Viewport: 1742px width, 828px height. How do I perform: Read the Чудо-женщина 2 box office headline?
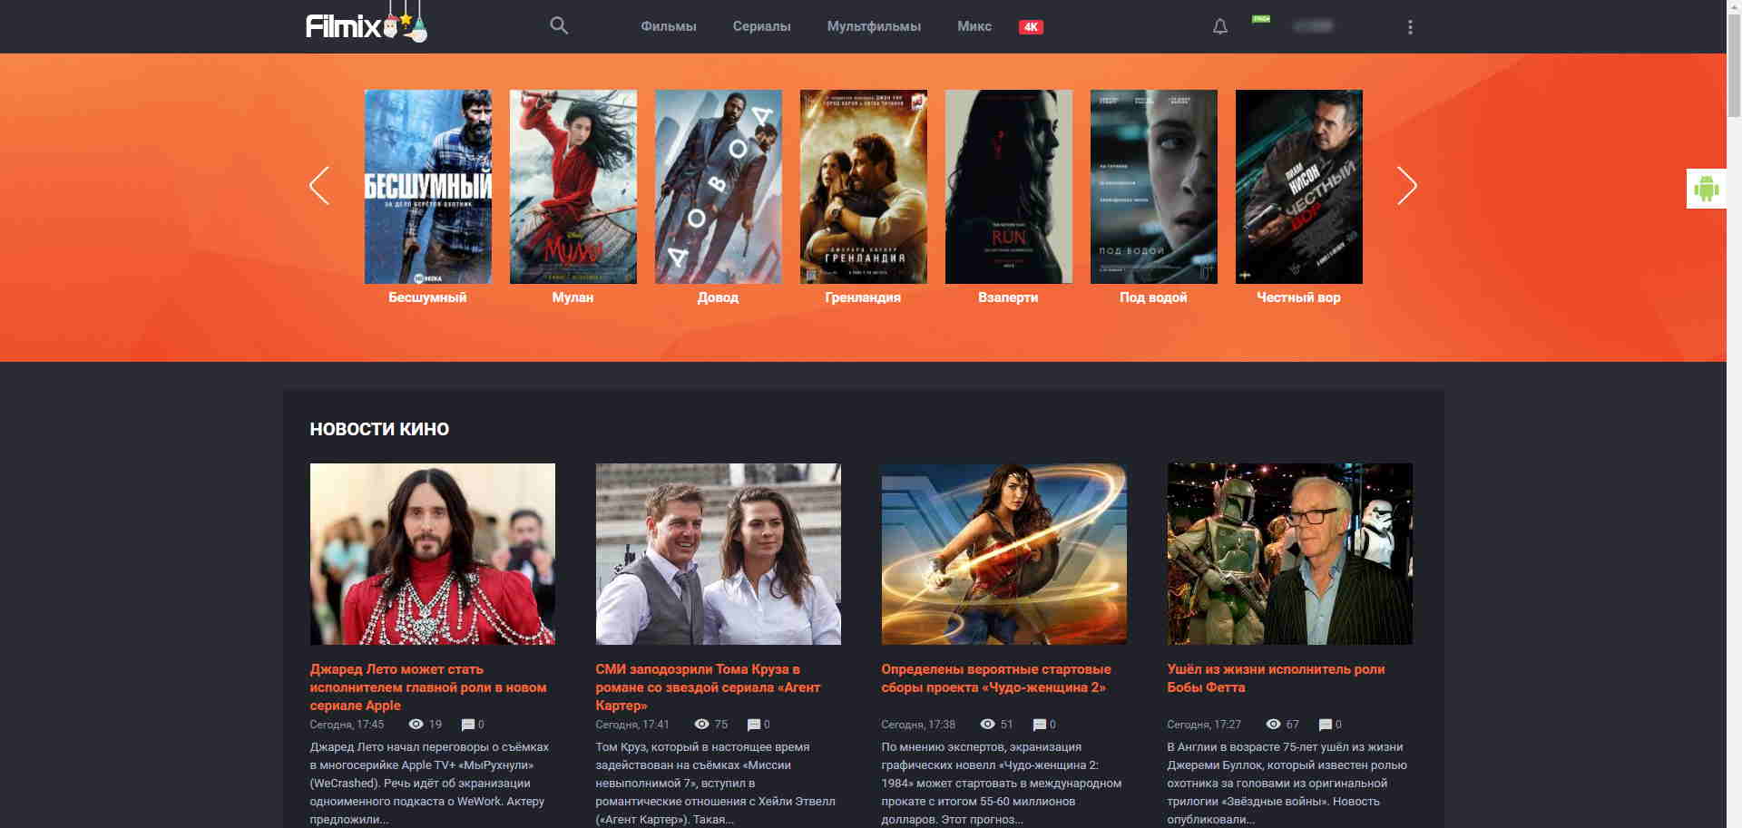[x=996, y=678]
